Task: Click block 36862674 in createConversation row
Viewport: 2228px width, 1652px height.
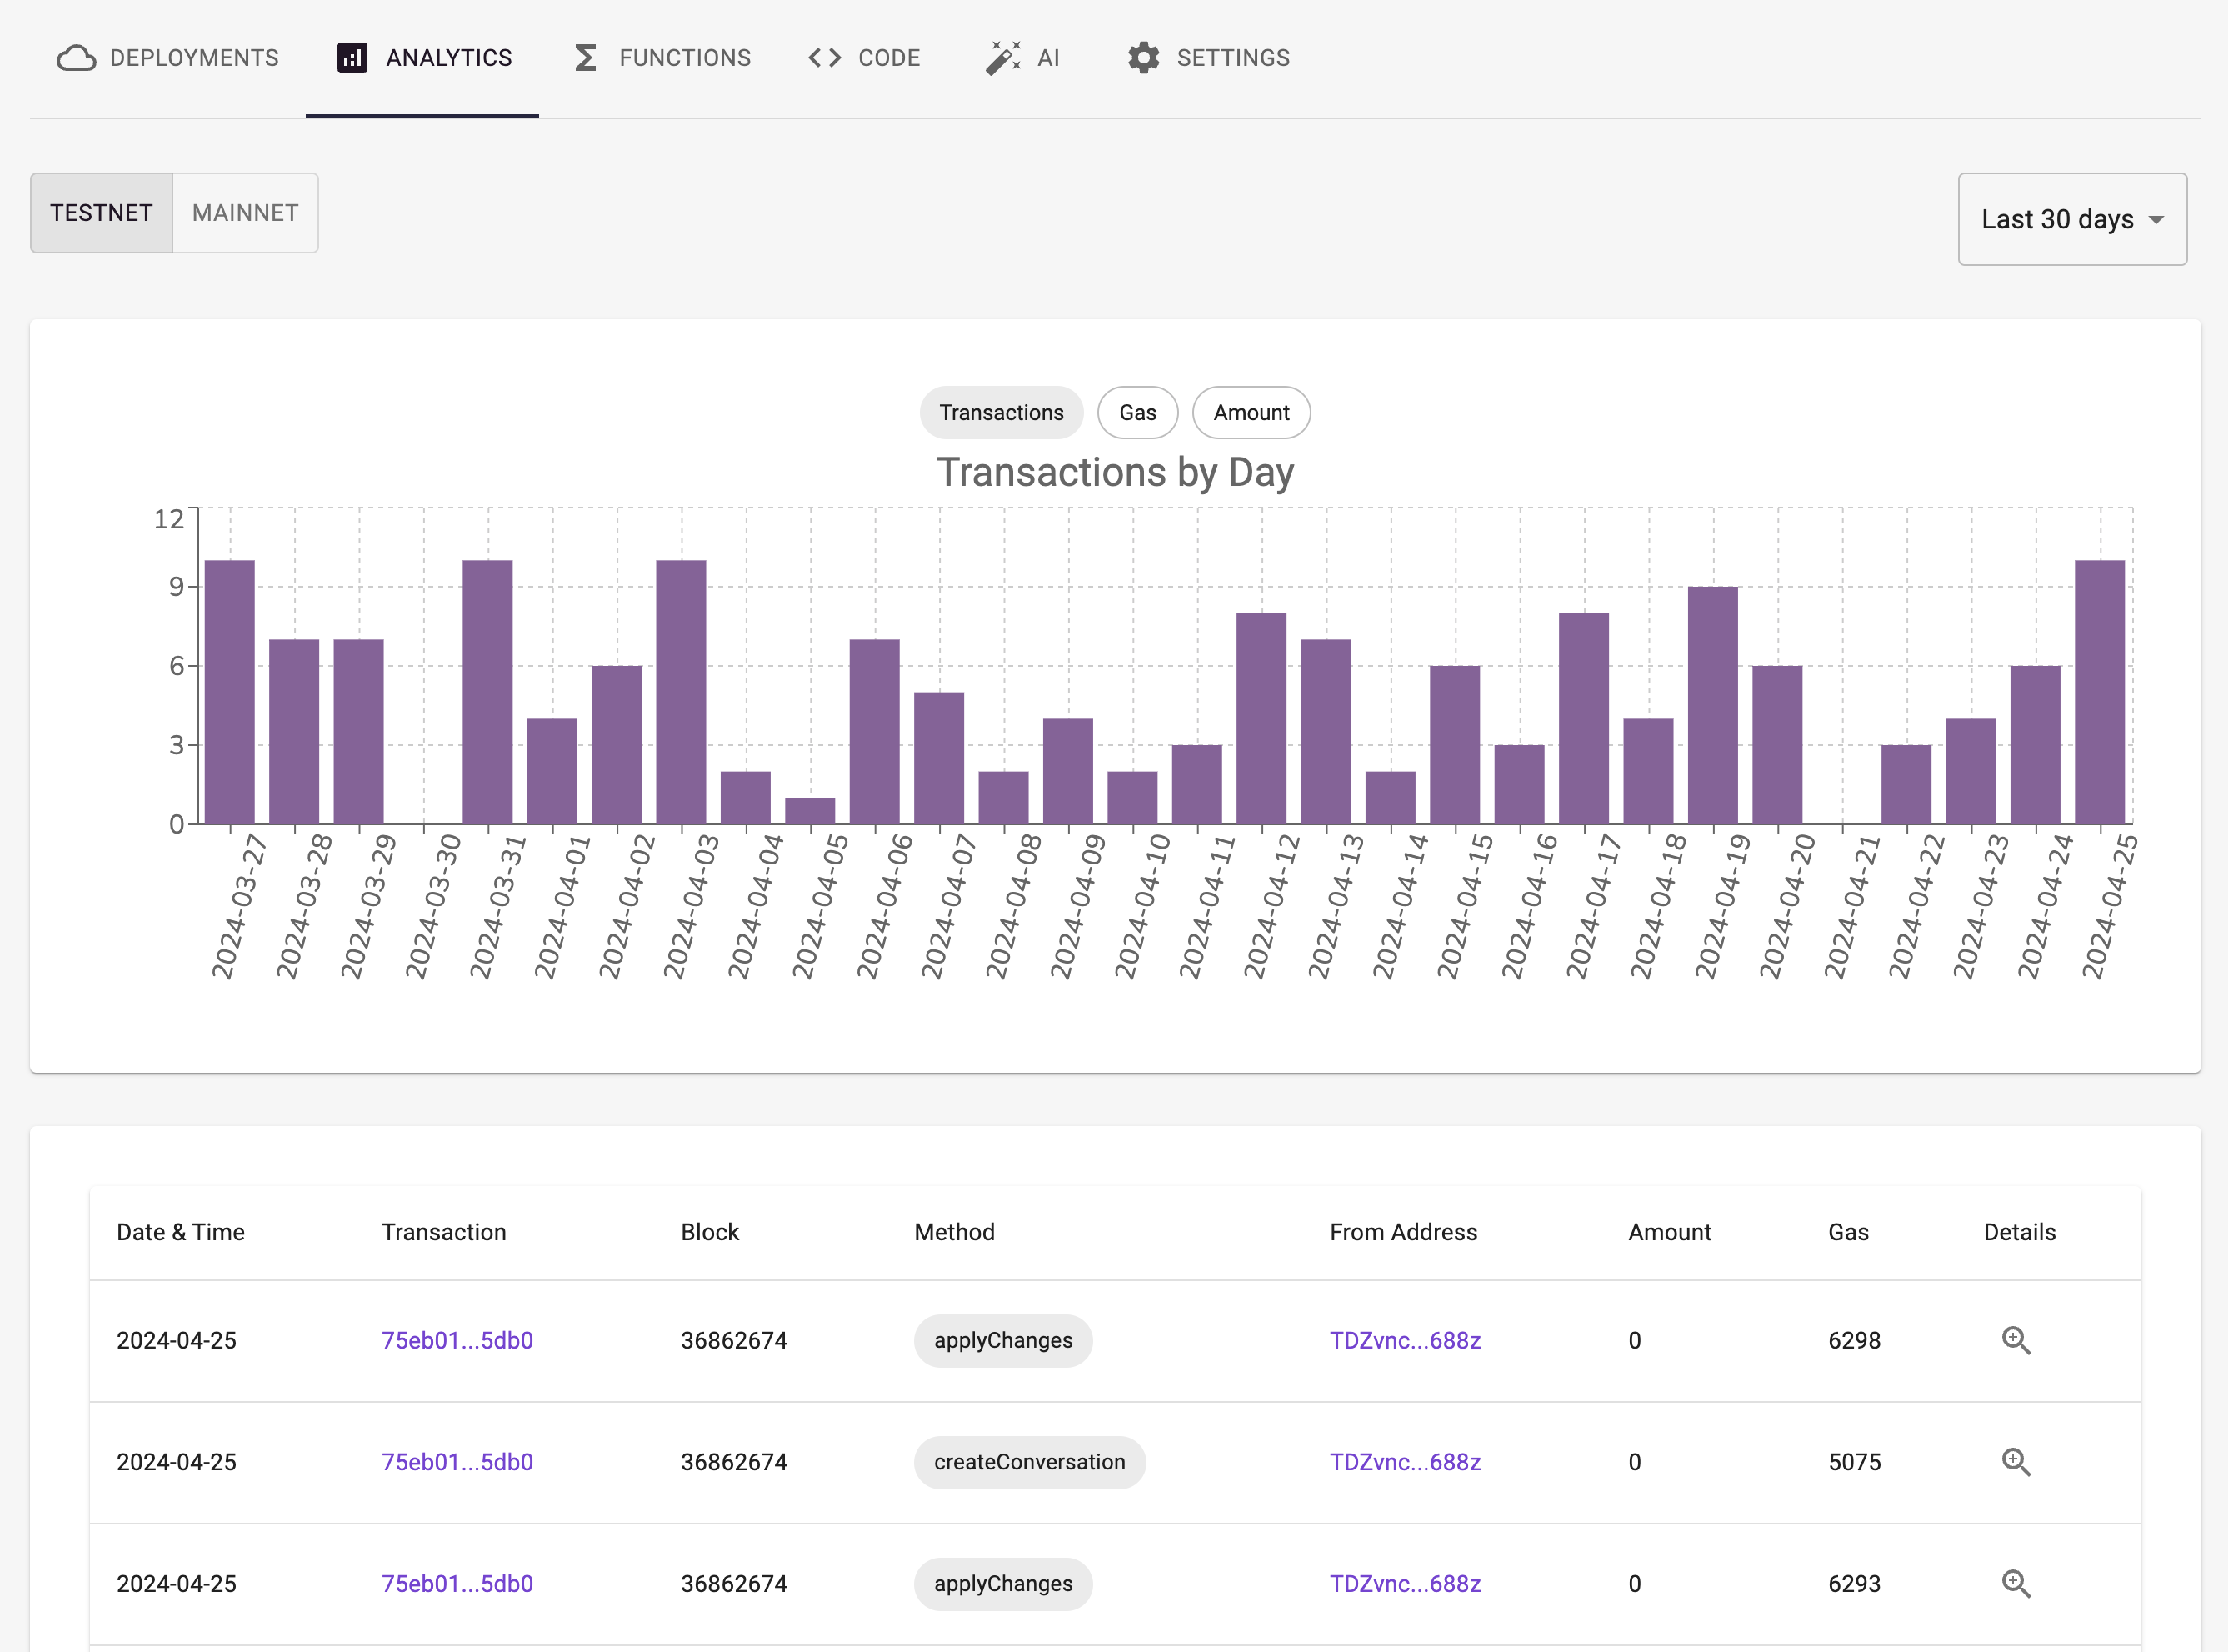Action: tap(734, 1462)
